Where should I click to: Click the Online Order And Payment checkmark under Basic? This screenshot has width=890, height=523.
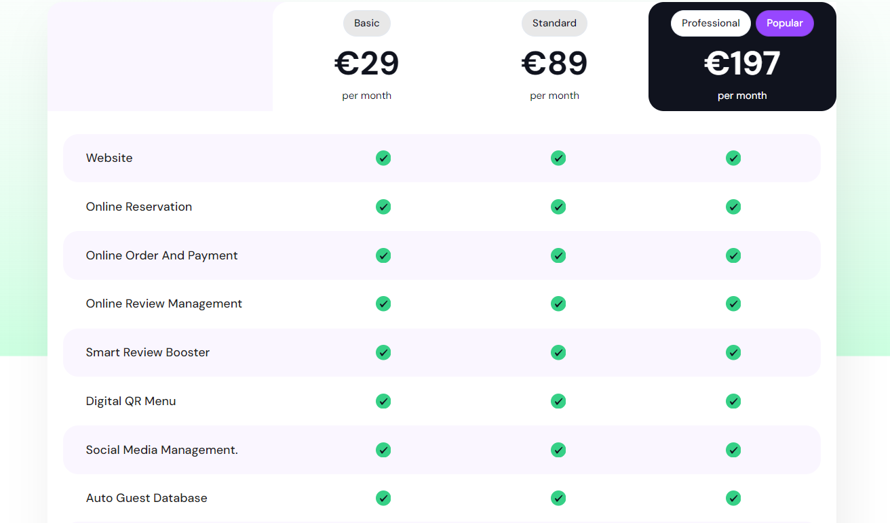point(383,255)
